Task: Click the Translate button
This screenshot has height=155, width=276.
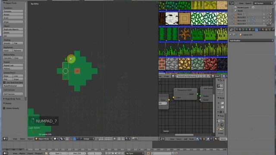Action: point(13,11)
